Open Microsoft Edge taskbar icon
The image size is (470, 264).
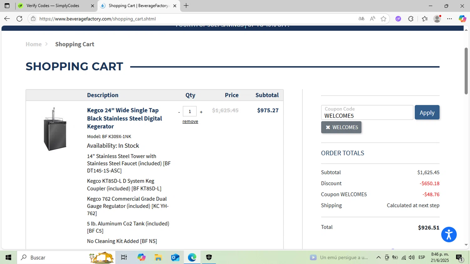[x=192, y=257]
